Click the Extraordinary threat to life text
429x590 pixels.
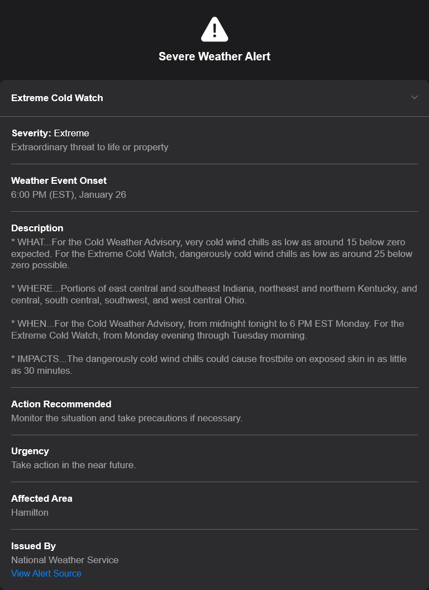tap(89, 147)
